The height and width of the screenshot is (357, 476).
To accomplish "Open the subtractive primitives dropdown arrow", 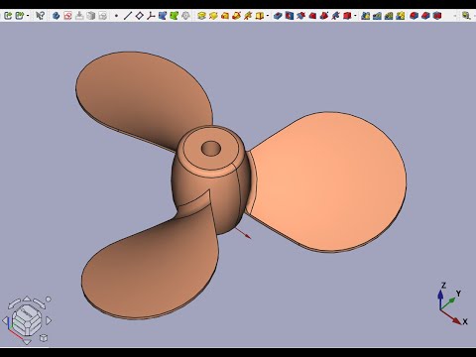I will tap(355, 16).
